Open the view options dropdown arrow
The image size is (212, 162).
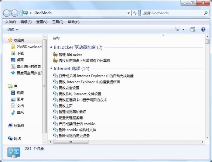(183, 29)
